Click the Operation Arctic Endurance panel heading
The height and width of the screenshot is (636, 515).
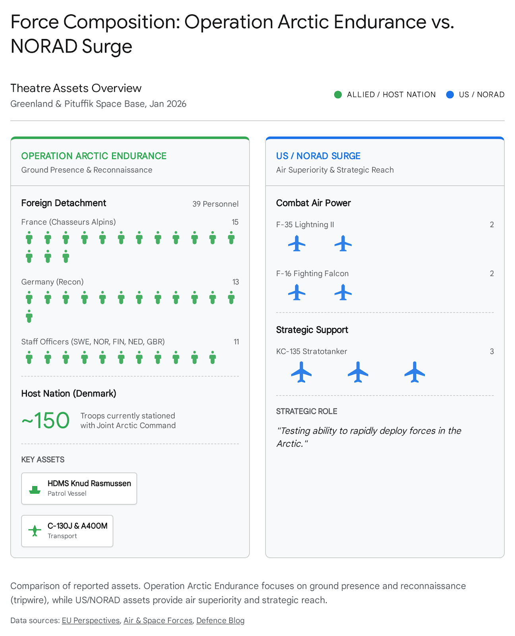94,156
